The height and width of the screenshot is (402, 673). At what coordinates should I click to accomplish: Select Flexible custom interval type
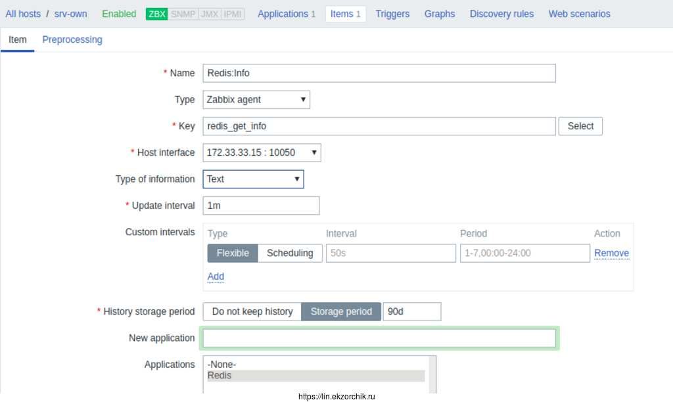tap(233, 254)
